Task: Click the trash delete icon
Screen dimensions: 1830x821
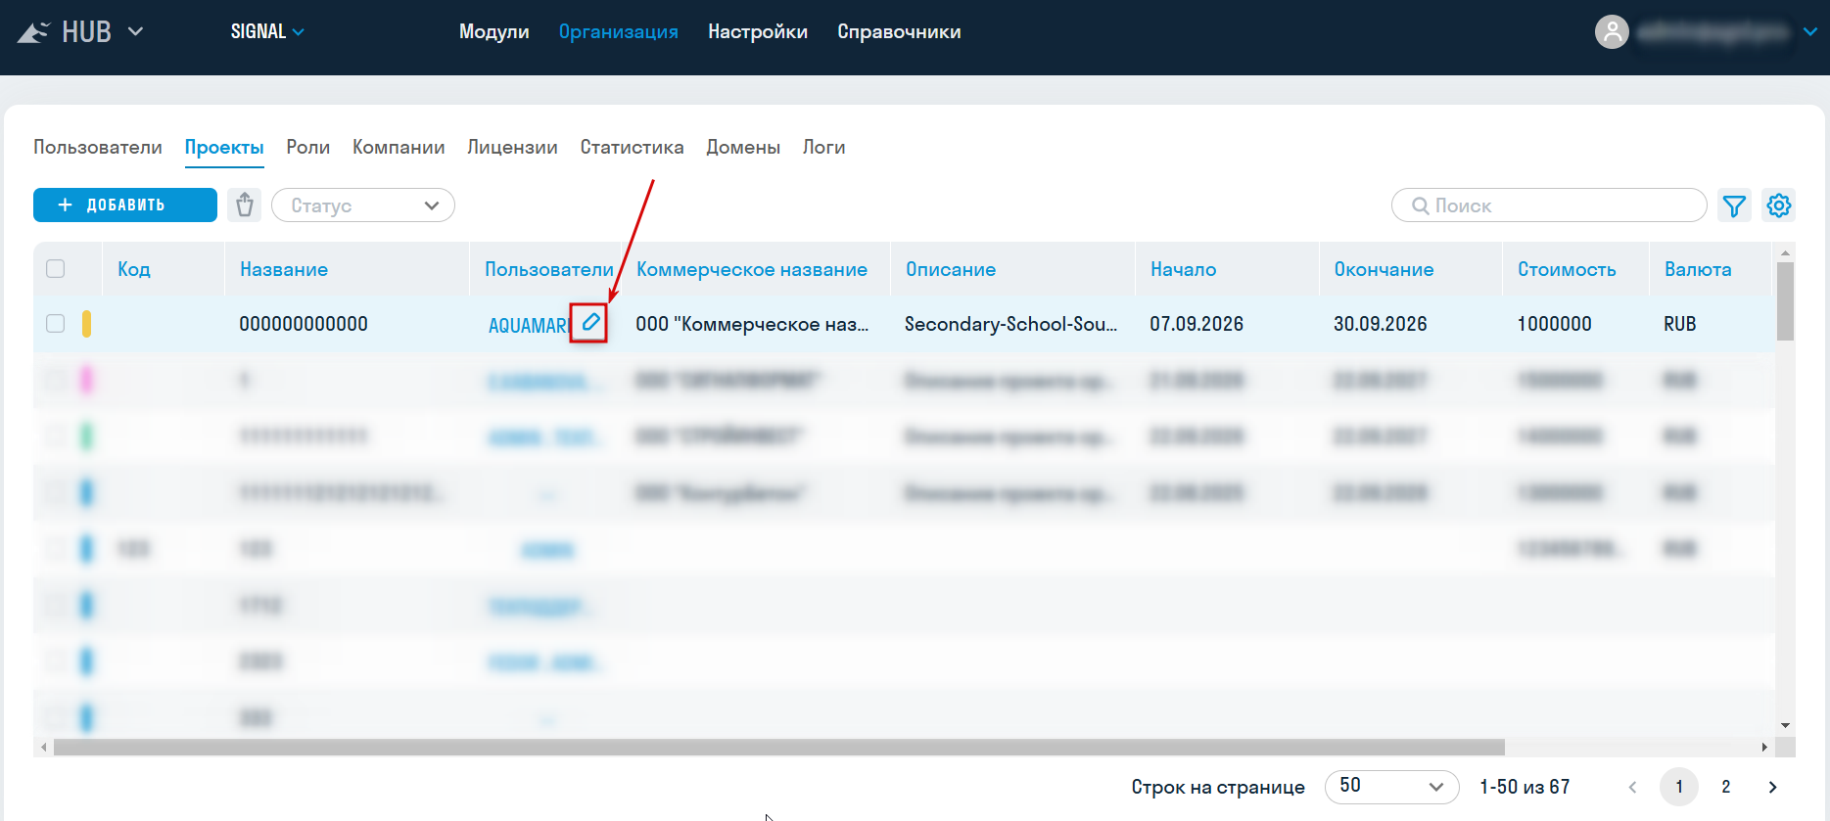Action: pos(245,205)
